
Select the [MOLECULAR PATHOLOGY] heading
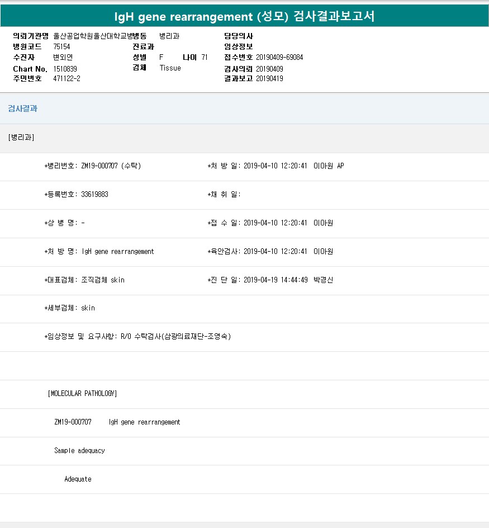pos(82,394)
